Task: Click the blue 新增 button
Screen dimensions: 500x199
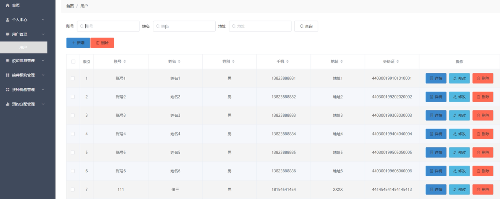Action: tap(78, 43)
